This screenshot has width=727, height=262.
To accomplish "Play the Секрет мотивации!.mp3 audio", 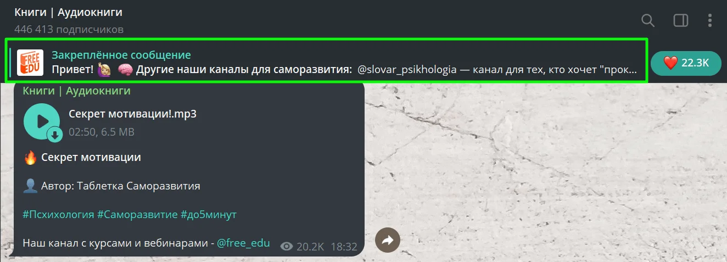I will [42, 121].
